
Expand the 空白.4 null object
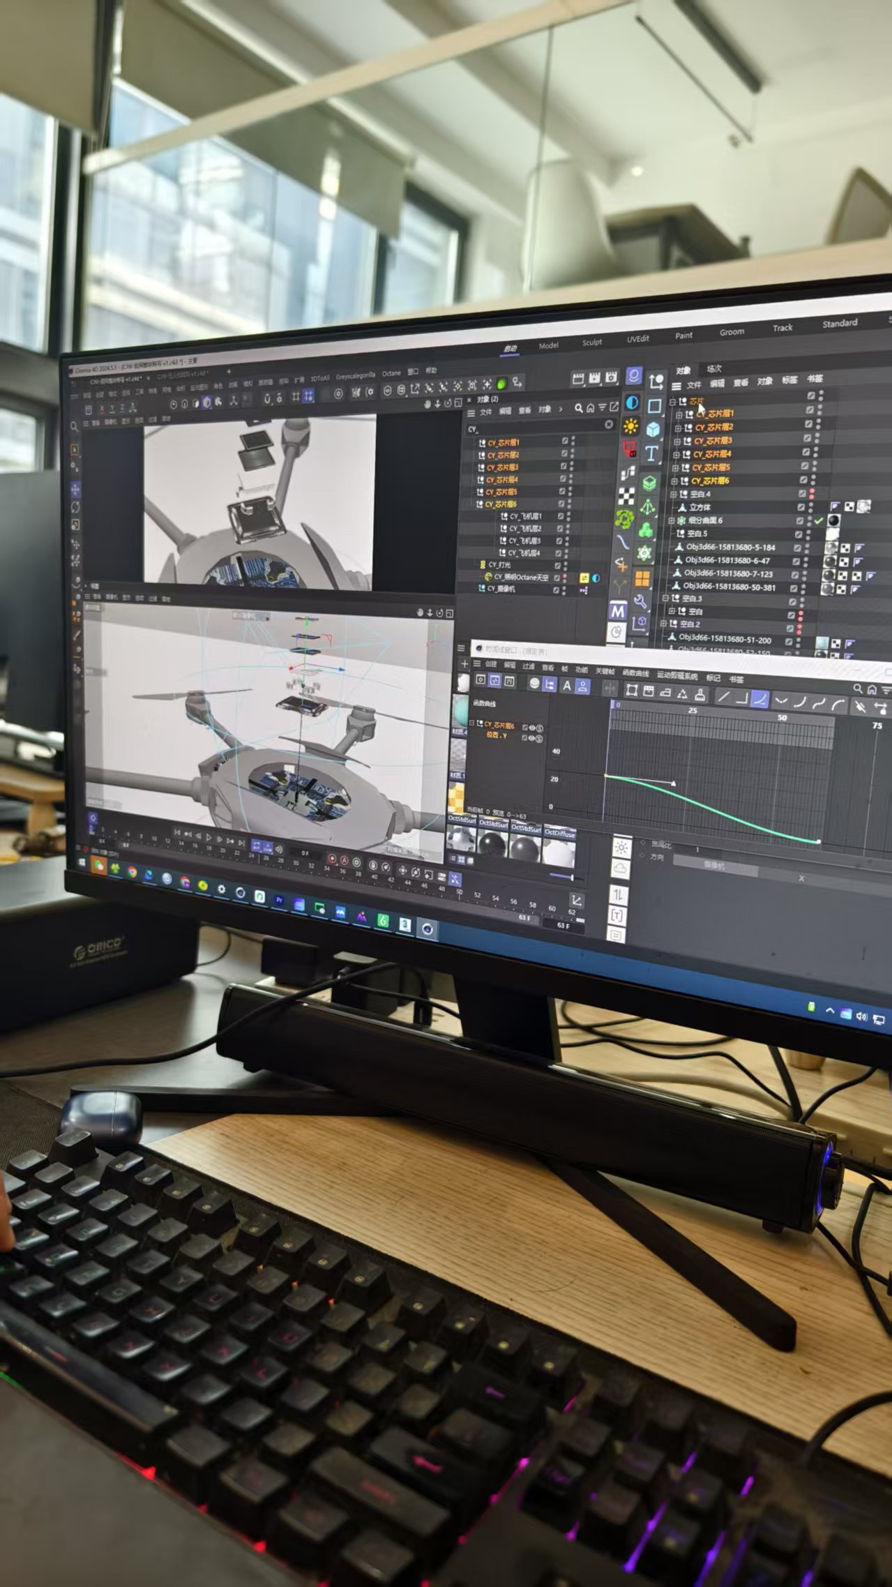pyautogui.click(x=674, y=494)
